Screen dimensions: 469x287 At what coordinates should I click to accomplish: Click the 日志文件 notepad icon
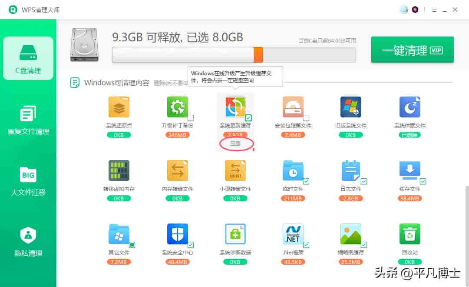click(x=350, y=170)
